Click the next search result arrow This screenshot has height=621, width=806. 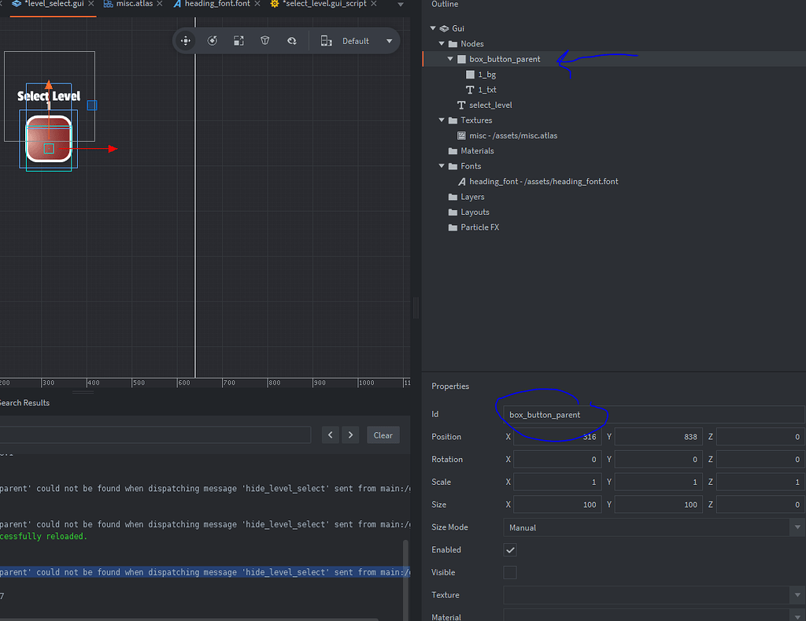(x=349, y=434)
